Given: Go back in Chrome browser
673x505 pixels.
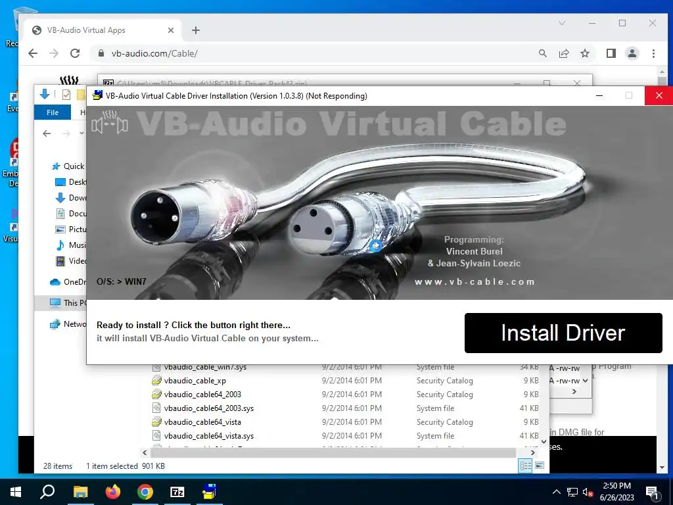Looking at the screenshot, I should [33, 53].
